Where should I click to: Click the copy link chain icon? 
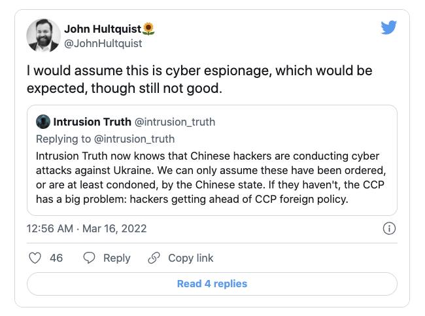(x=154, y=258)
